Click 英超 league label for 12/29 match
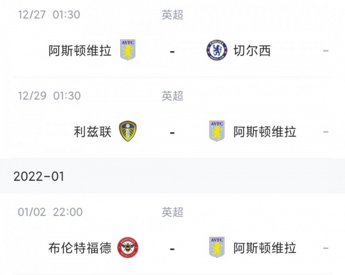Viewport: 345px width, 275px height. (x=172, y=96)
